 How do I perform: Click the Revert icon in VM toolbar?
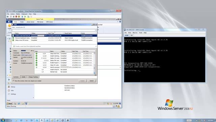pos(31,17)
